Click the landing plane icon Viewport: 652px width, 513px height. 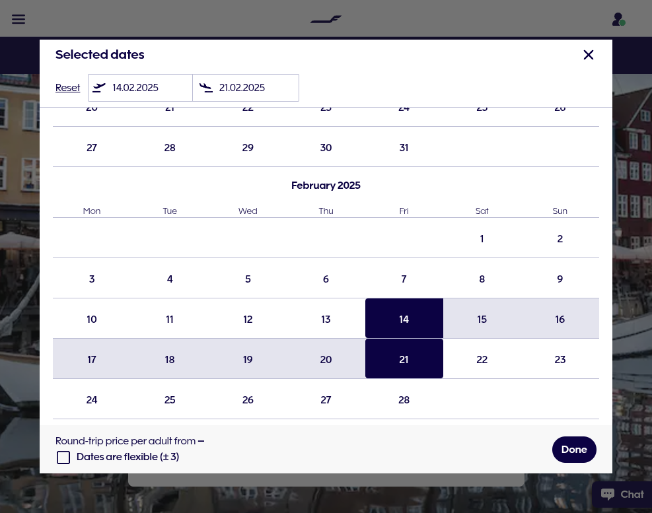(x=206, y=87)
